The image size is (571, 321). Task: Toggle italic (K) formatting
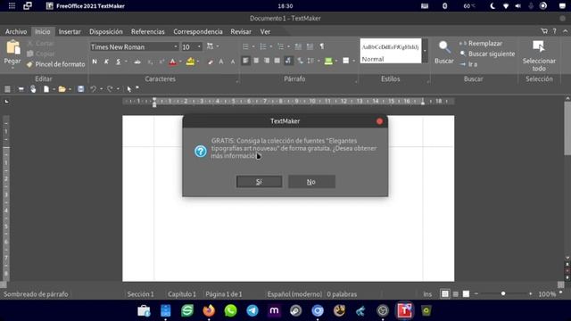click(106, 62)
